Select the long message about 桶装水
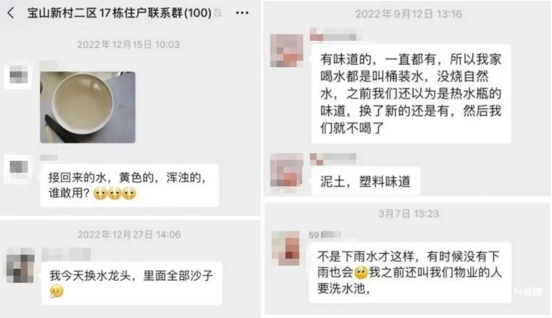 click(x=411, y=94)
